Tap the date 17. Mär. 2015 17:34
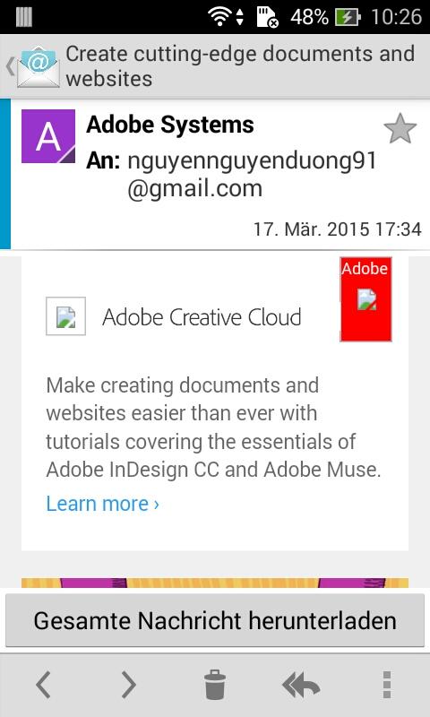Screen dimensions: 430x717 [x=338, y=229]
